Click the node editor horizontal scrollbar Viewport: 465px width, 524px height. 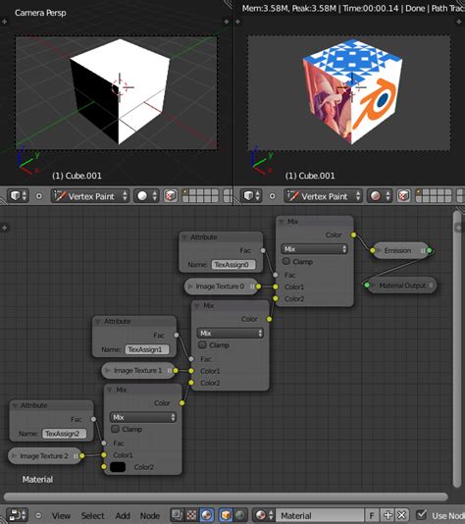tap(226, 497)
